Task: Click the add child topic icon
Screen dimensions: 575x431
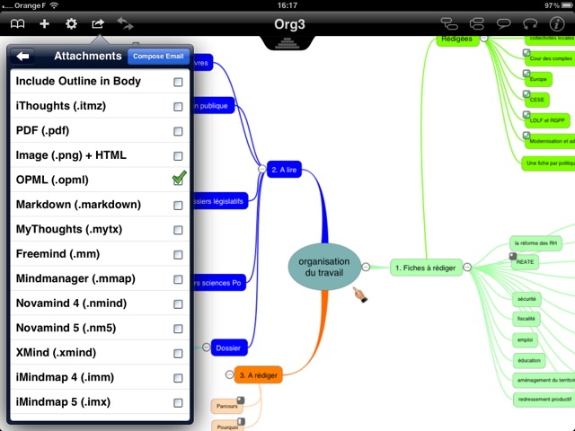Action: tap(449, 23)
